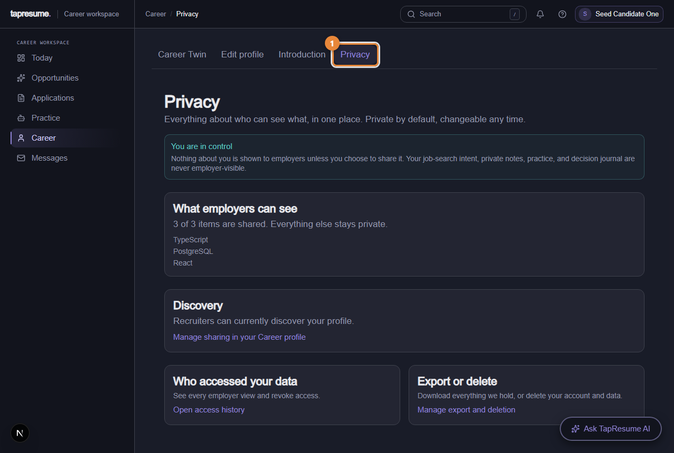Click the Discovery heading

(x=198, y=306)
